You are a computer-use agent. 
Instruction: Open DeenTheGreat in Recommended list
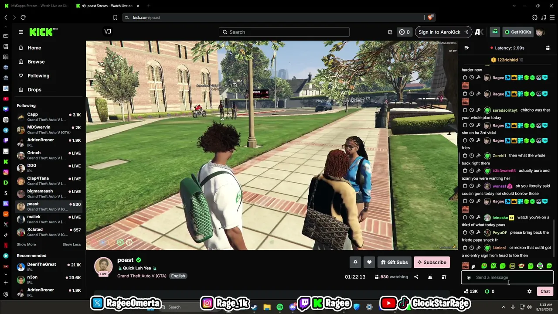(49, 267)
